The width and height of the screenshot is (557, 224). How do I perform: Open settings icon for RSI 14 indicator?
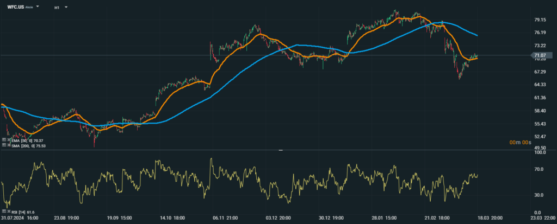coord(4,212)
